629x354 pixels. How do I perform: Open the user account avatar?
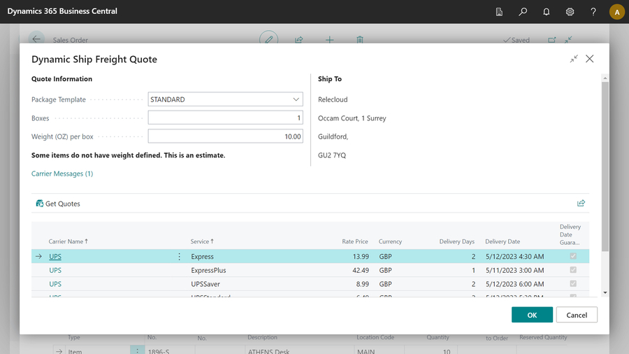(616, 12)
